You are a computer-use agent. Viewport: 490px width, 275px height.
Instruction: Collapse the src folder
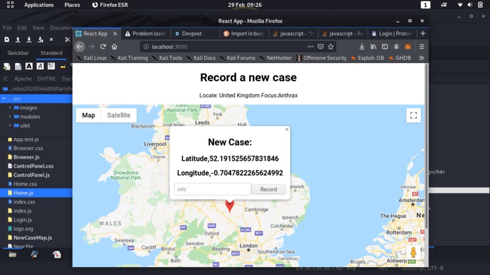(4, 98)
